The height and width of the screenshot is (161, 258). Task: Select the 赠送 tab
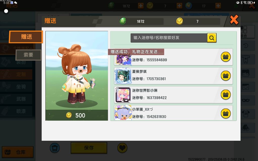[26, 37]
